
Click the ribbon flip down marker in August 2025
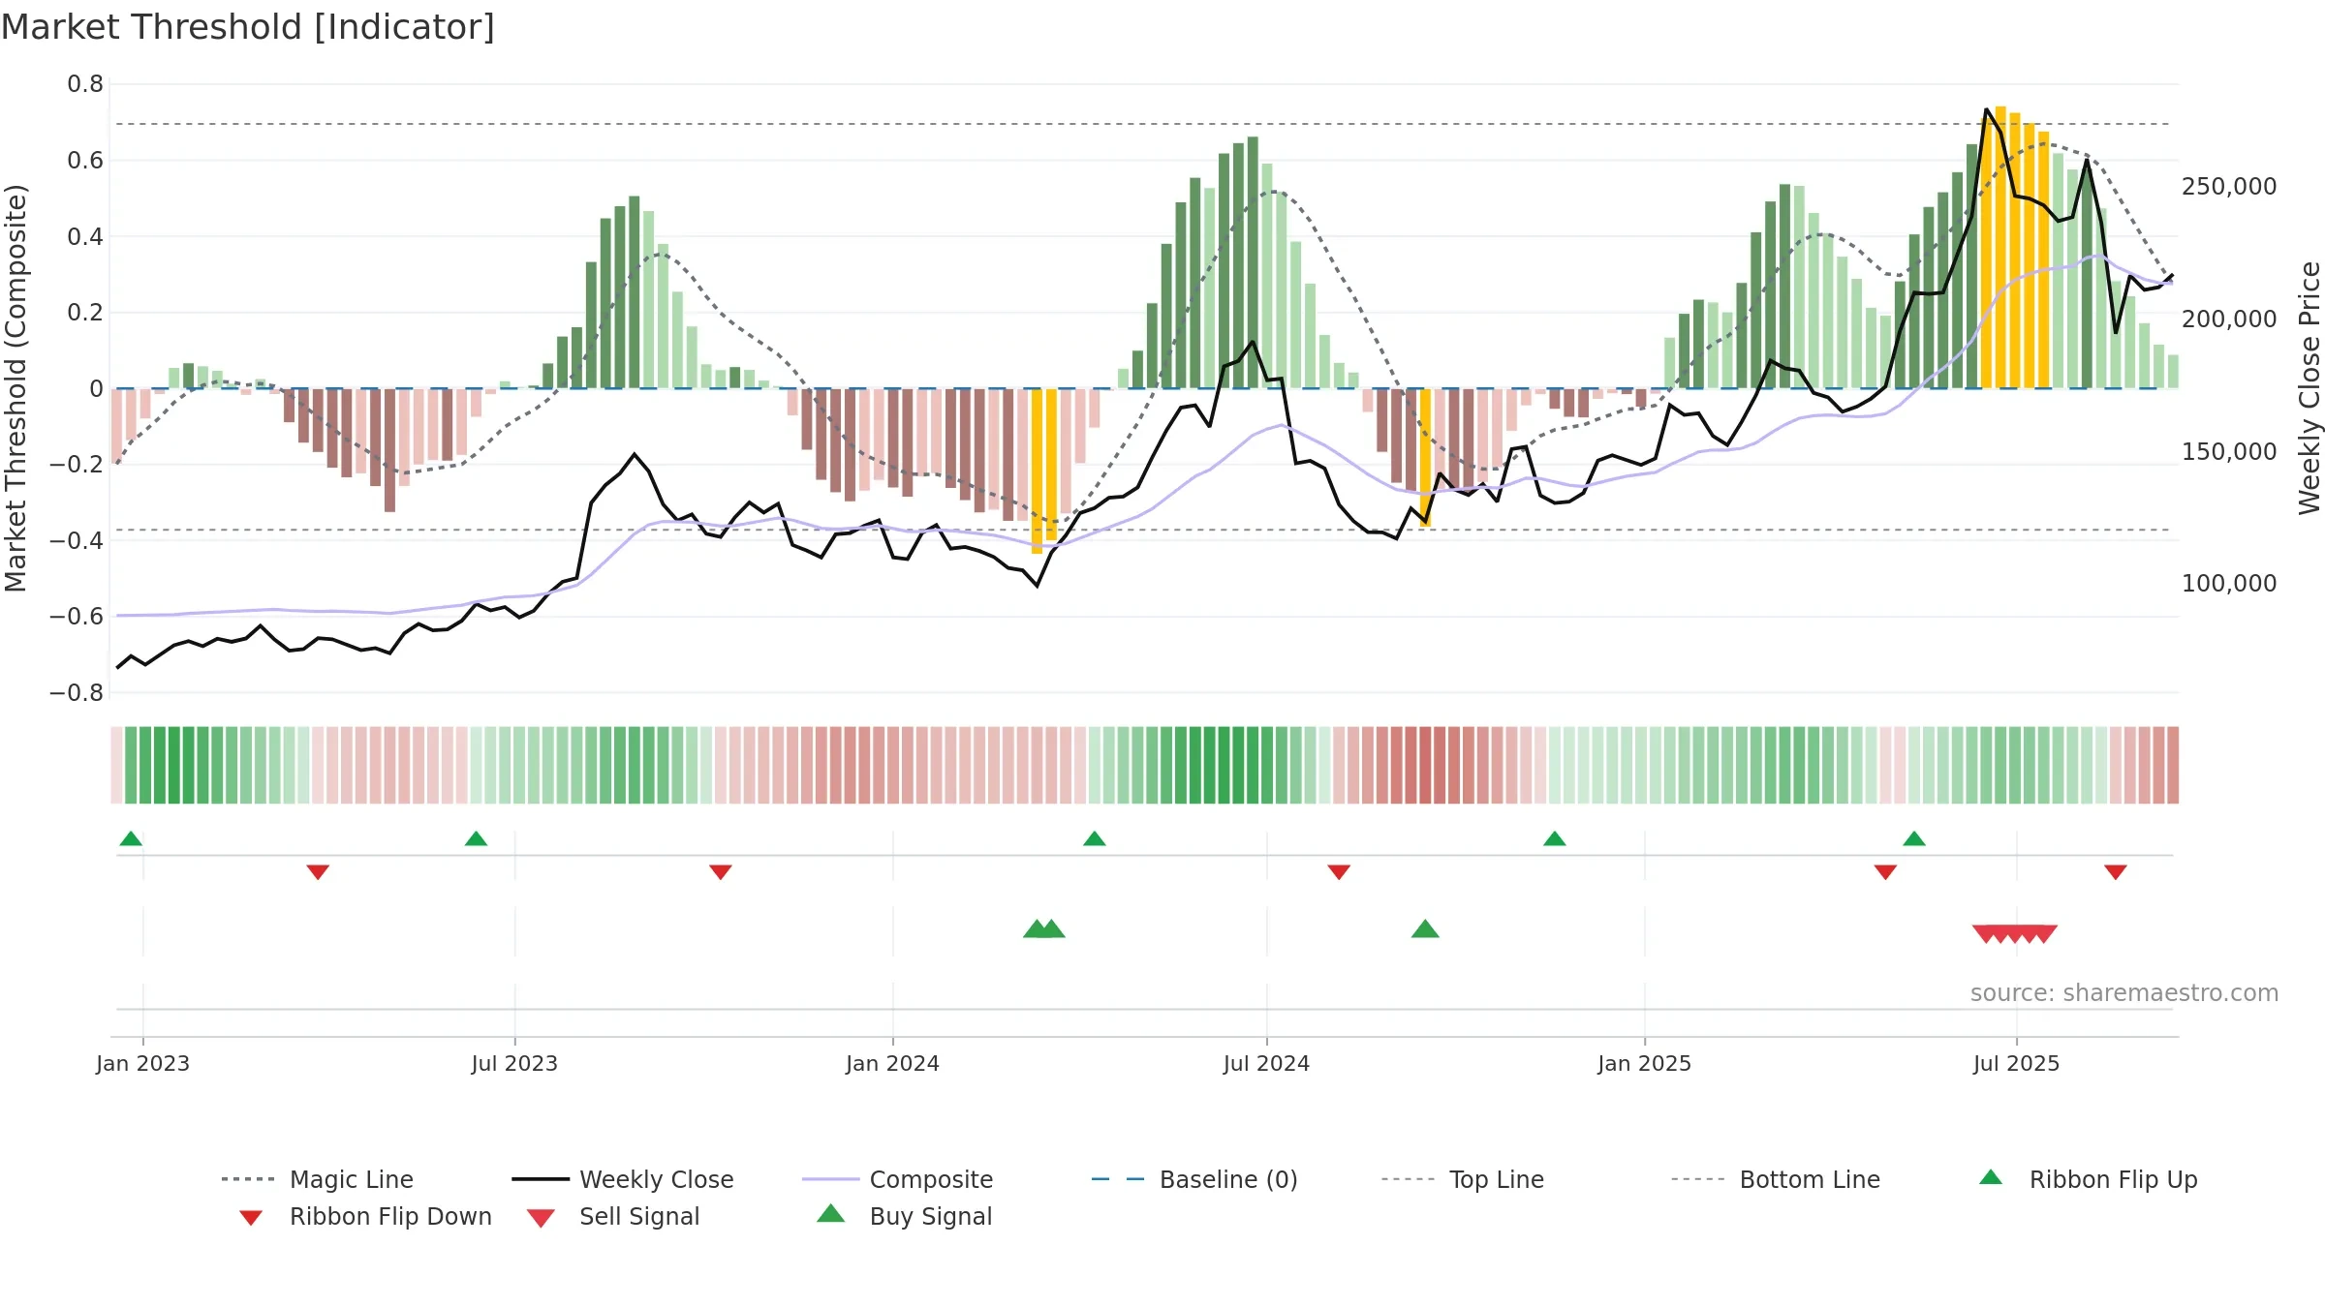tap(2116, 872)
